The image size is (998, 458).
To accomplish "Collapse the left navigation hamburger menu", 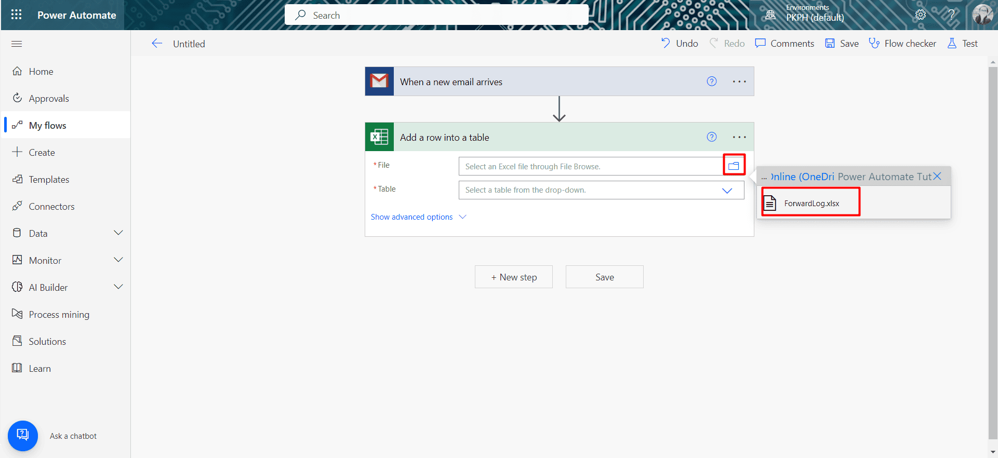I will pyautogui.click(x=17, y=44).
